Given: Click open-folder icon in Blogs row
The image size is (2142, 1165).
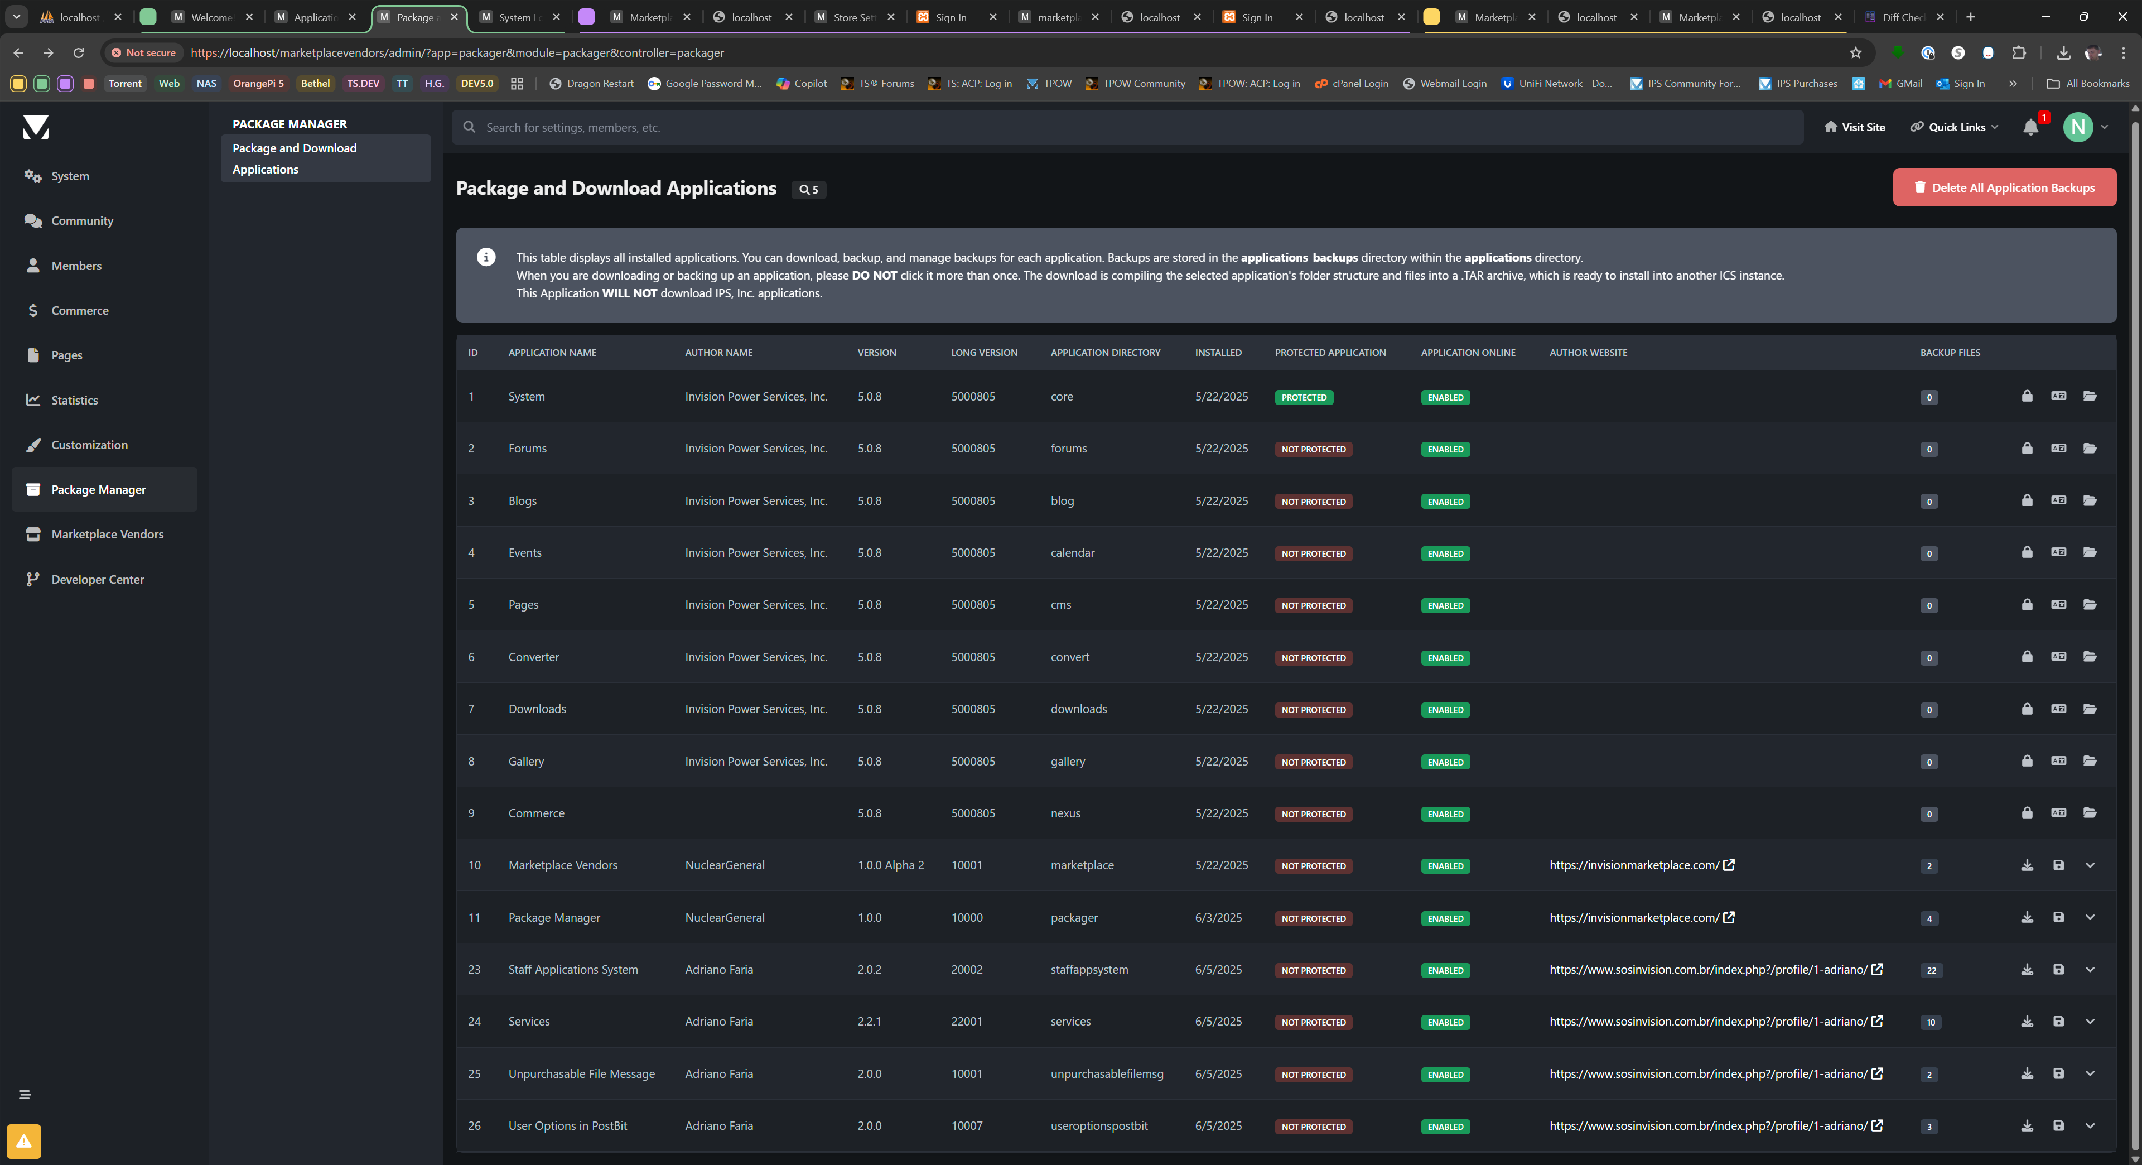Looking at the screenshot, I should pyautogui.click(x=2090, y=500).
